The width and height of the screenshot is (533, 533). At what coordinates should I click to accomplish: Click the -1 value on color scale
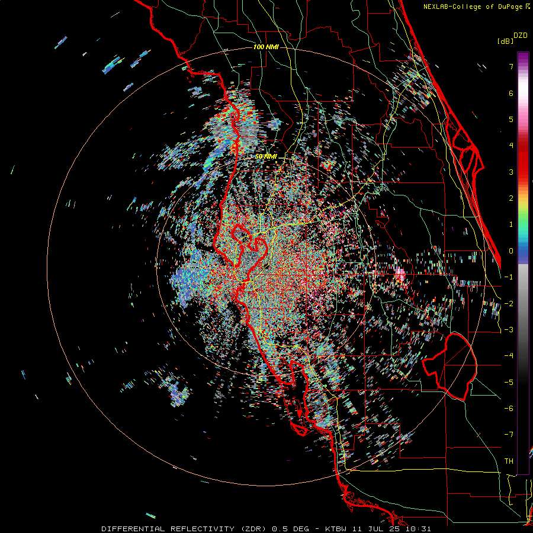pyautogui.click(x=509, y=277)
